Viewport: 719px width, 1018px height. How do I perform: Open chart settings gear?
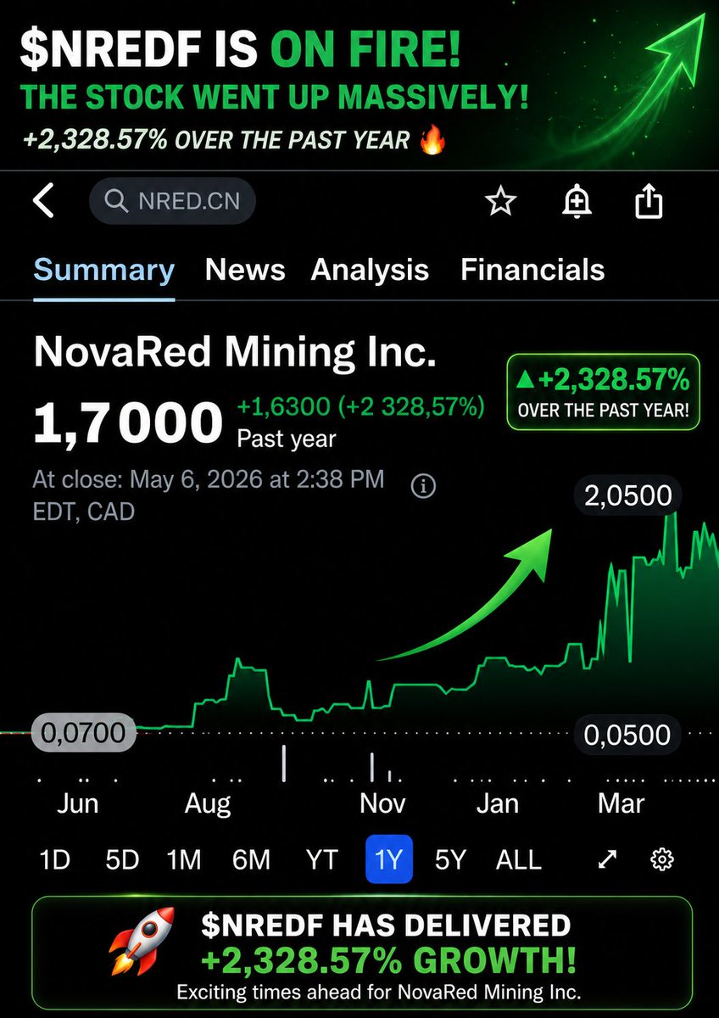tap(661, 859)
